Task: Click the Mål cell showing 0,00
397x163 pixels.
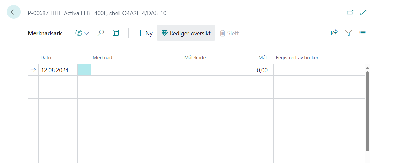Action: tap(250, 70)
